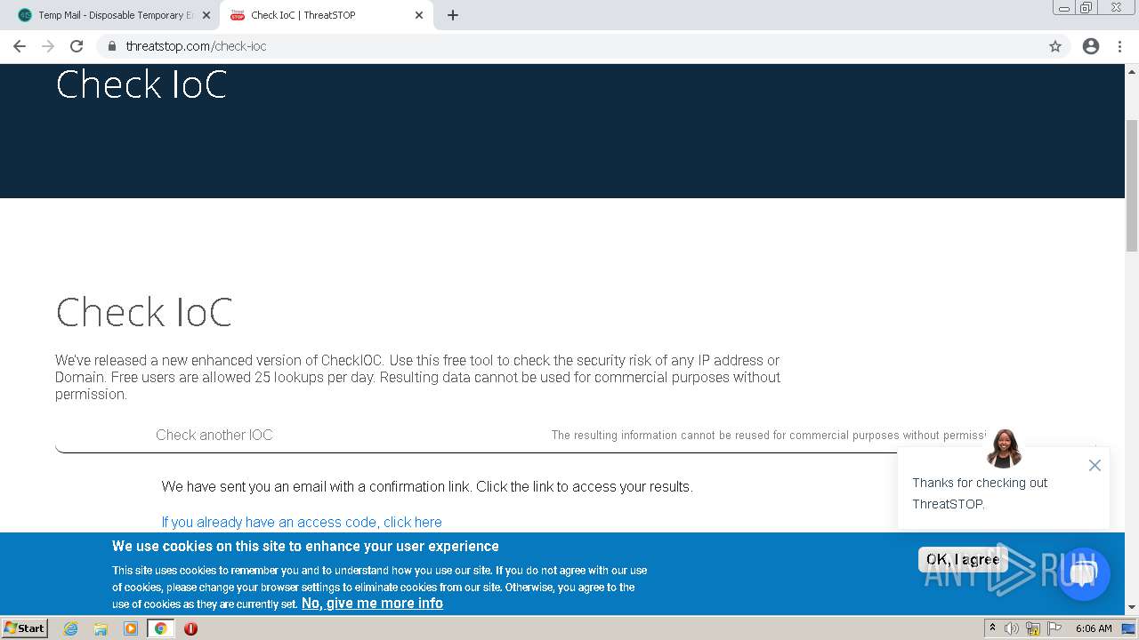Click the address bar URL

tap(196, 46)
